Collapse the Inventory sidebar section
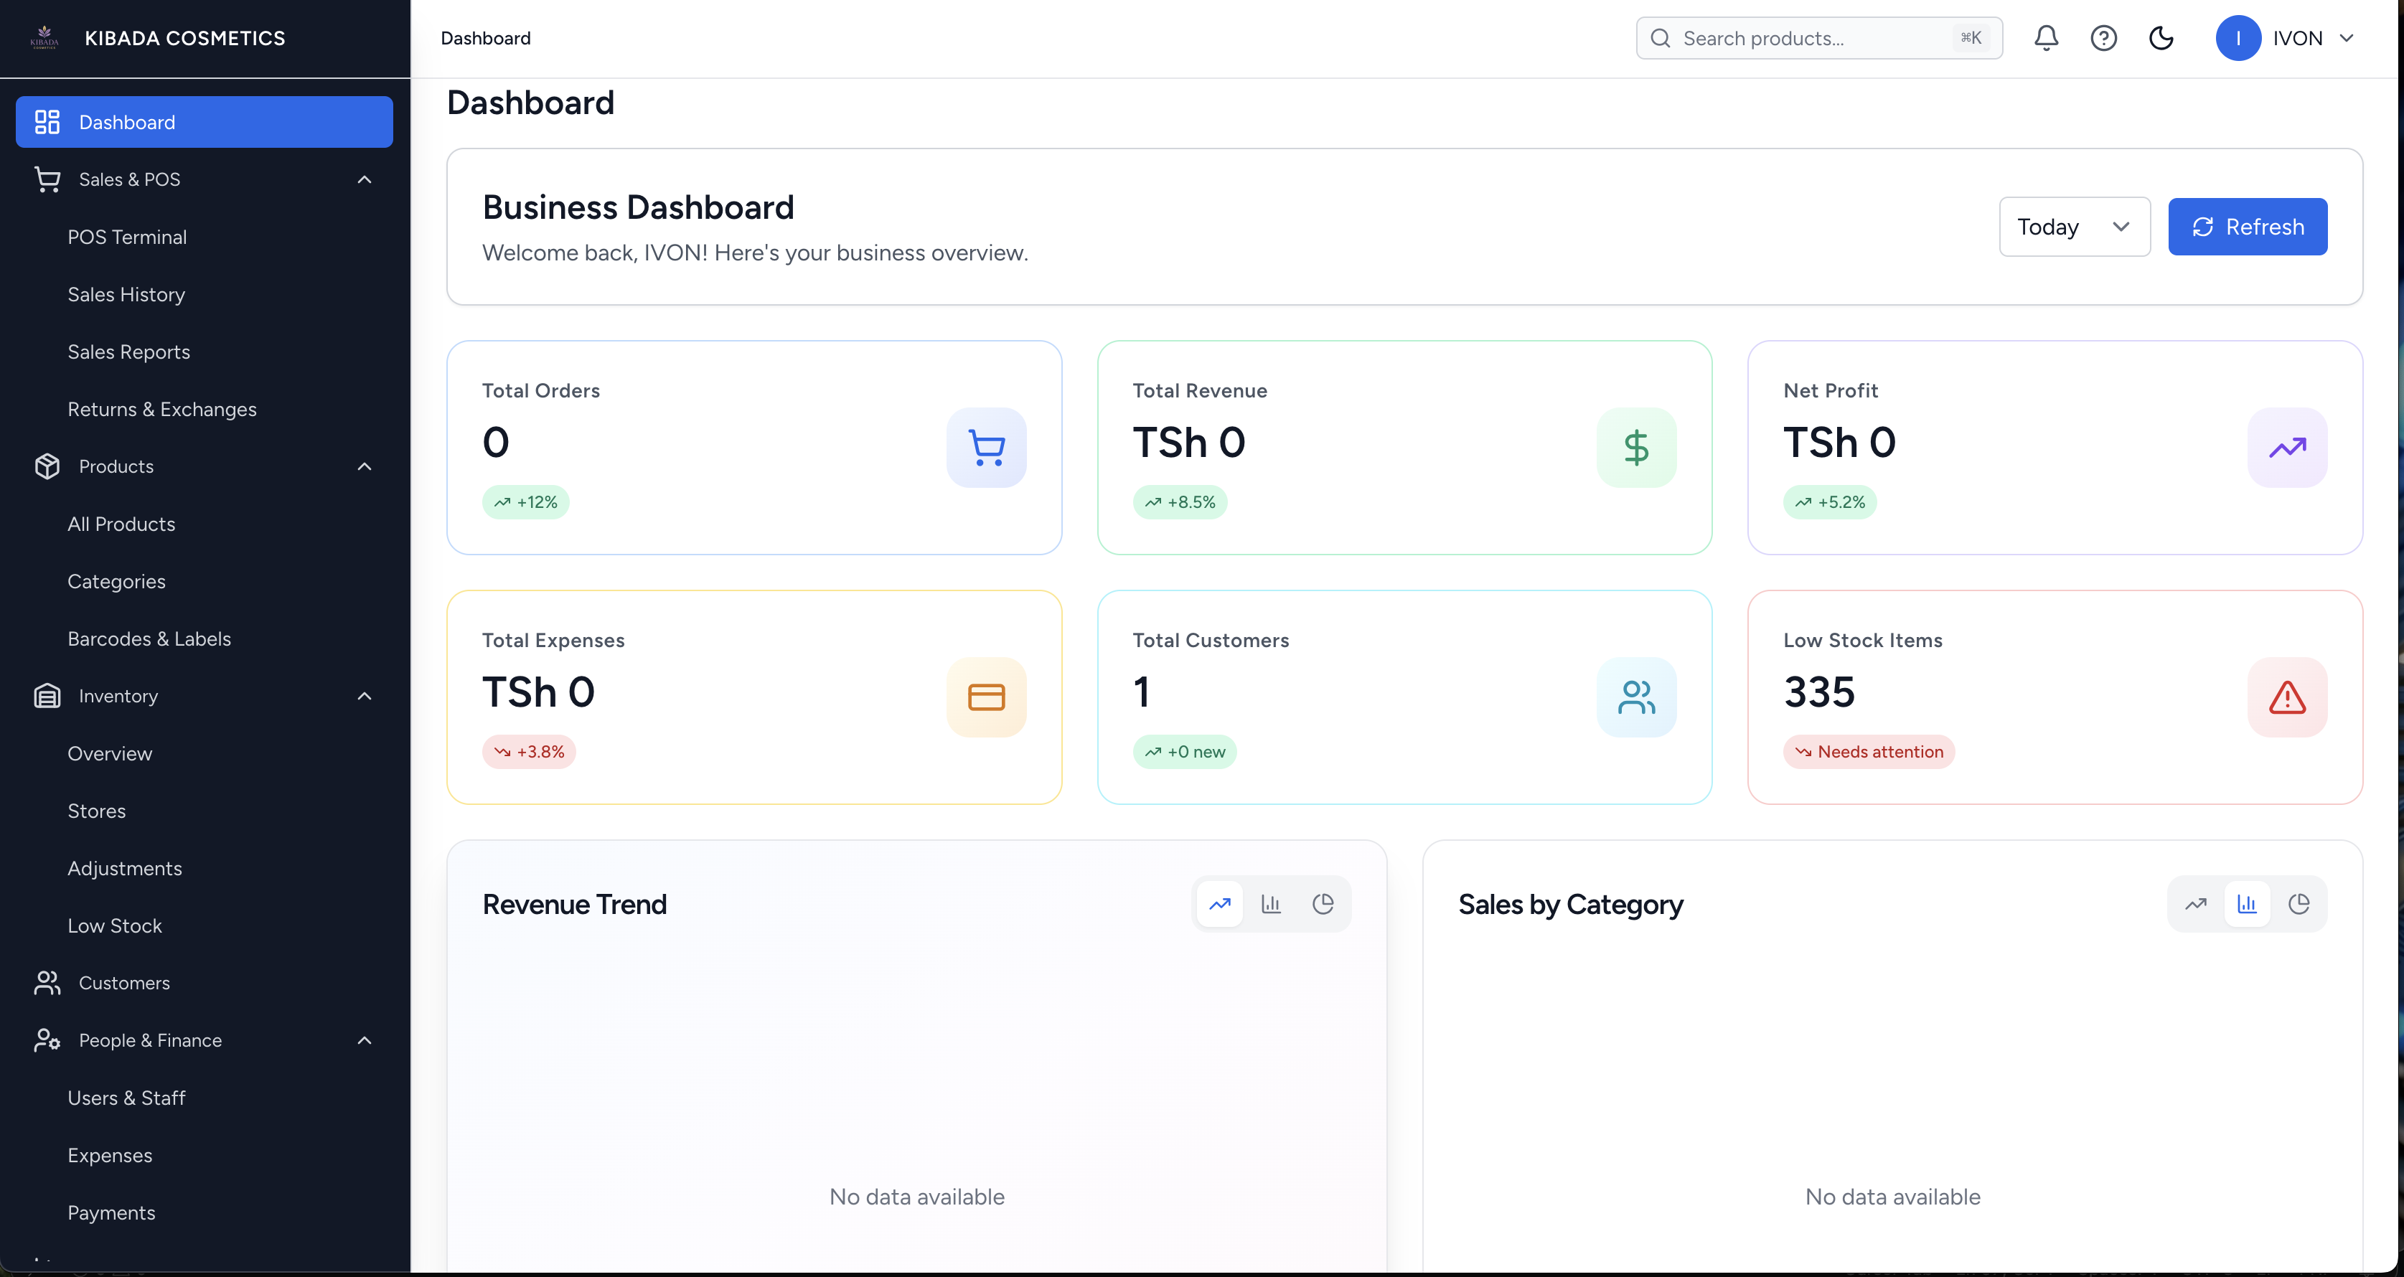This screenshot has height=1277, width=2404. tap(365, 696)
